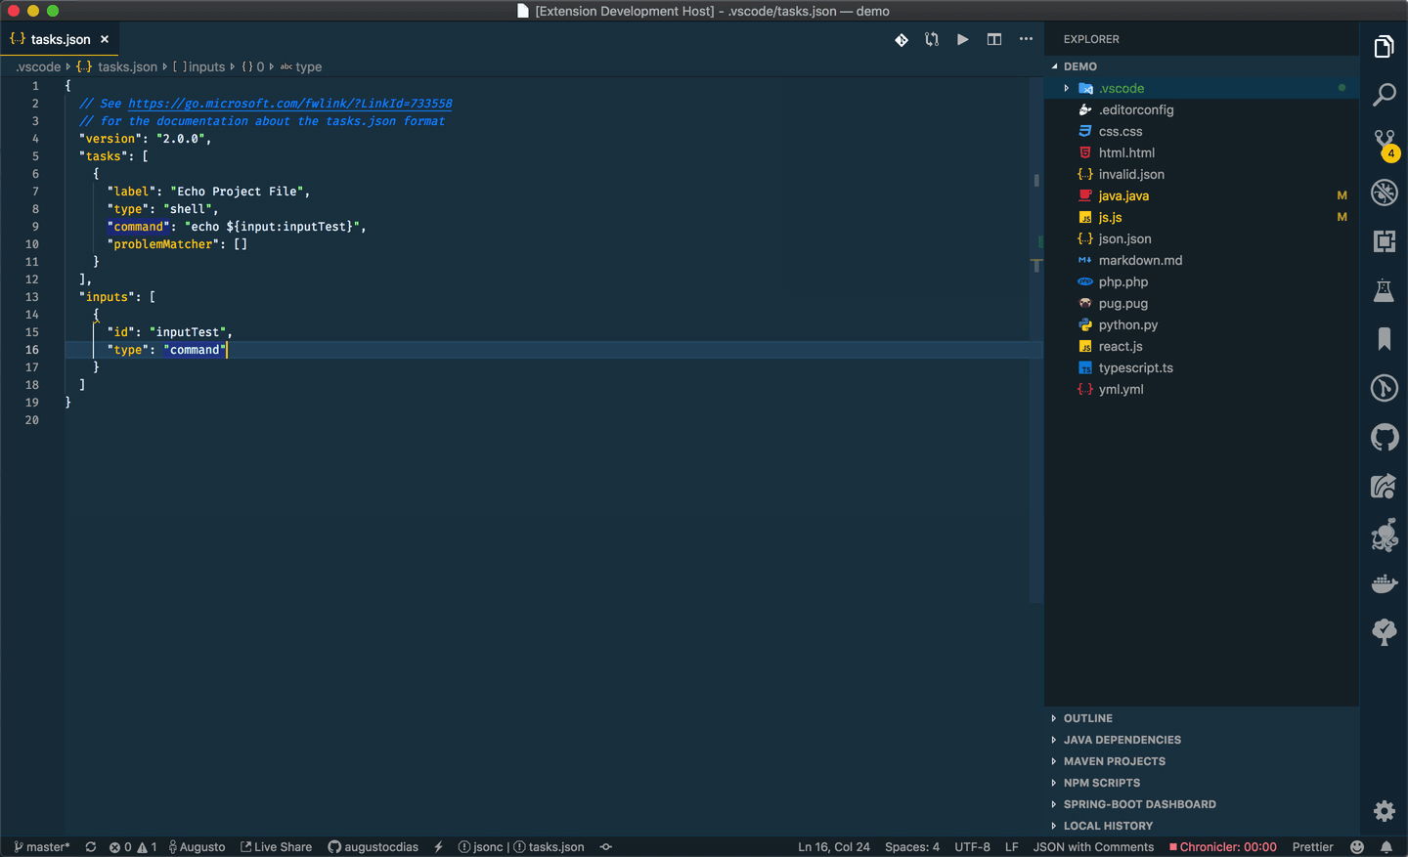Click the commit node icon in status bar
This screenshot has width=1408, height=857.
coord(606,847)
